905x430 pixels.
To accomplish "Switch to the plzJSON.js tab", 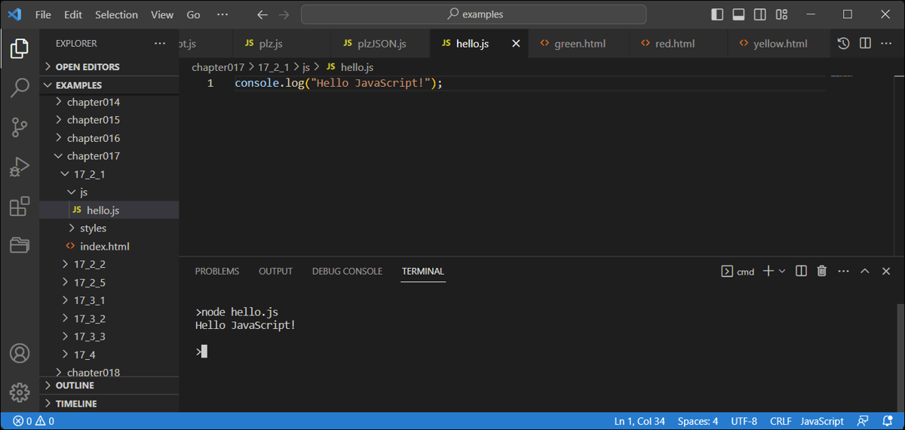I will click(380, 44).
